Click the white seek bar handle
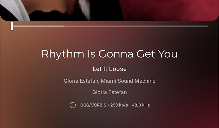Screen dimensions: 219x128 click(x=12, y=26)
